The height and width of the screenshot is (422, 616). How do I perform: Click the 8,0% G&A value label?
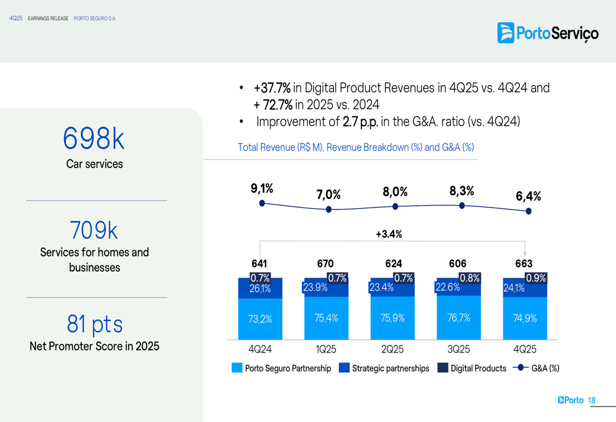click(x=395, y=192)
